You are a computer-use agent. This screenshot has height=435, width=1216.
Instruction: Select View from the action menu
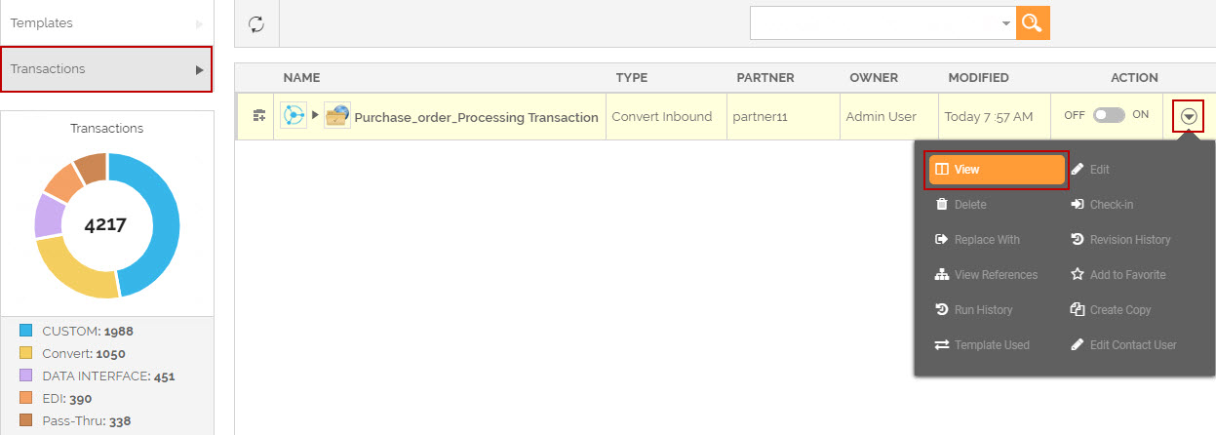tap(996, 170)
